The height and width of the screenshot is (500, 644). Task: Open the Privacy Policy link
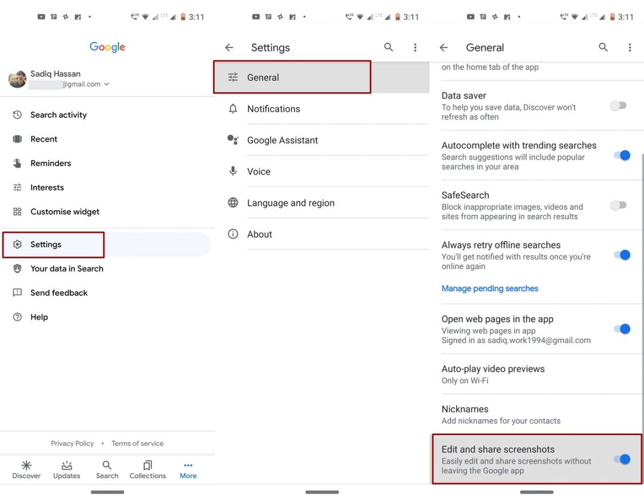point(72,443)
